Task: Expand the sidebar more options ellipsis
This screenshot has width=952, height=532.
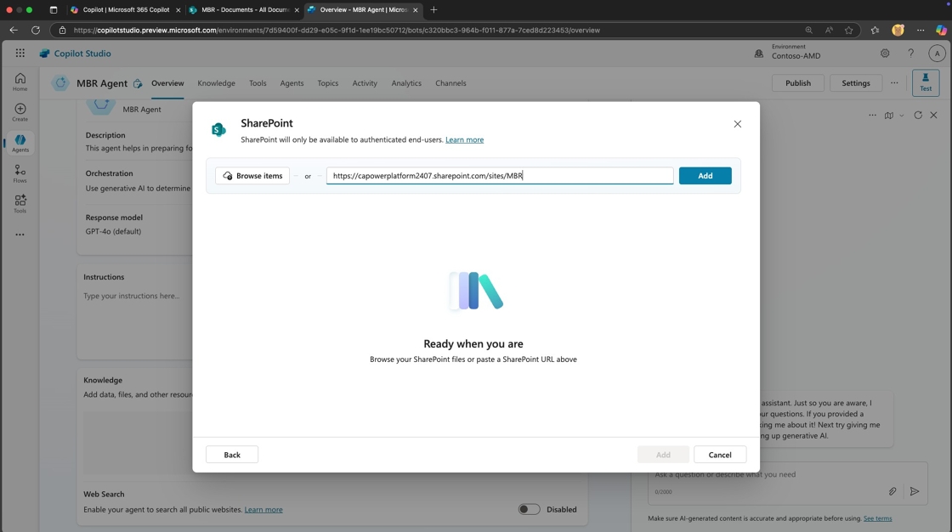Action: pyautogui.click(x=20, y=235)
